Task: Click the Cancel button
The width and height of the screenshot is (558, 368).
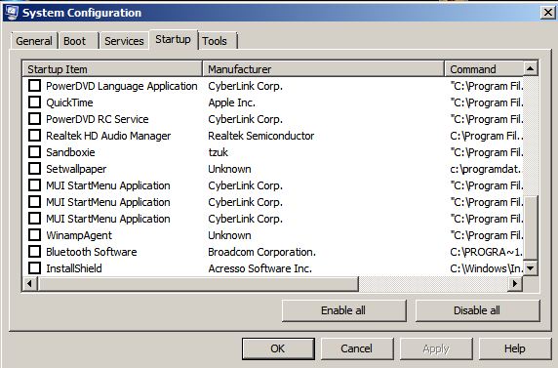Action: tap(357, 348)
